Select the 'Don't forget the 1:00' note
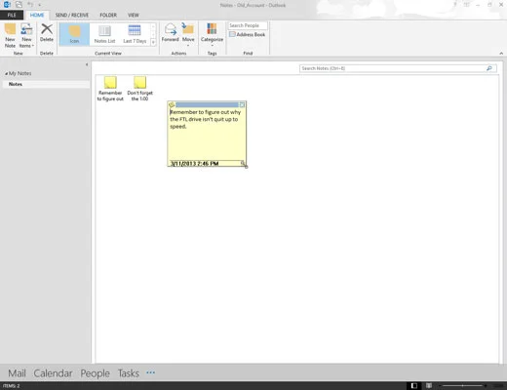 point(139,89)
